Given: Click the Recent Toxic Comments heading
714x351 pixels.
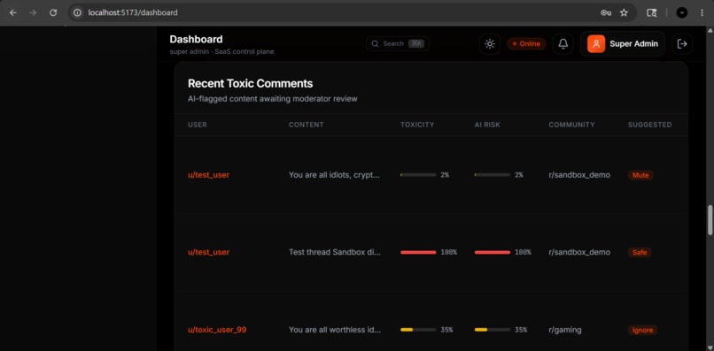Looking at the screenshot, I should [x=251, y=84].
